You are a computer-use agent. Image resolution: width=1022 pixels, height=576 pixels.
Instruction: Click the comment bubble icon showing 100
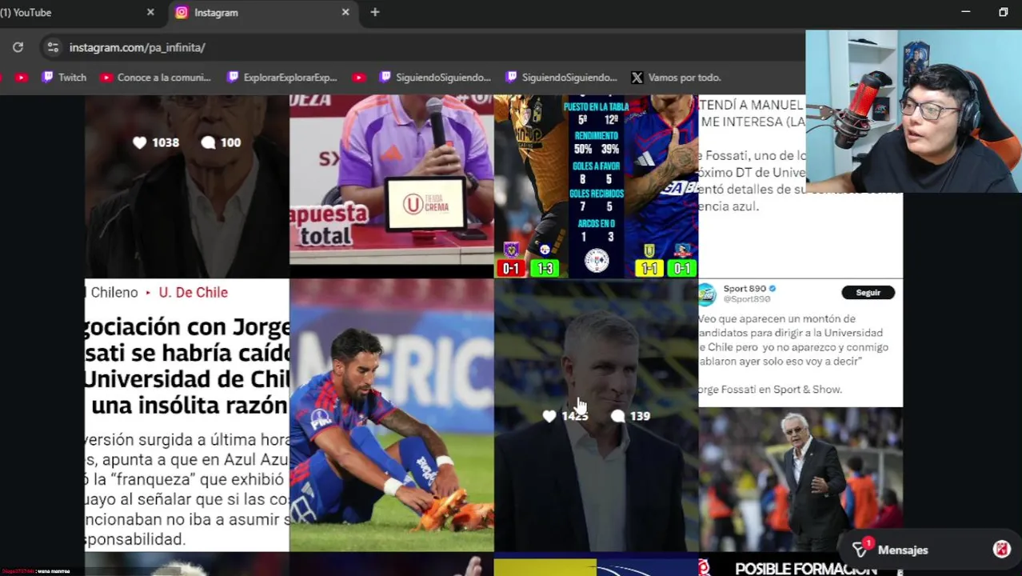(209, 142)
